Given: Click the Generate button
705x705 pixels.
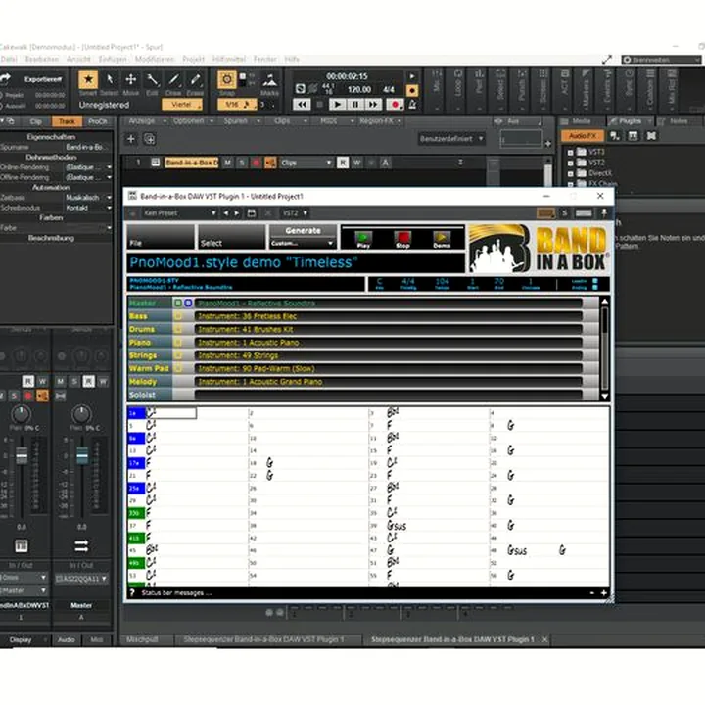Looking at the screenshot, I should [x=303, y=231].
